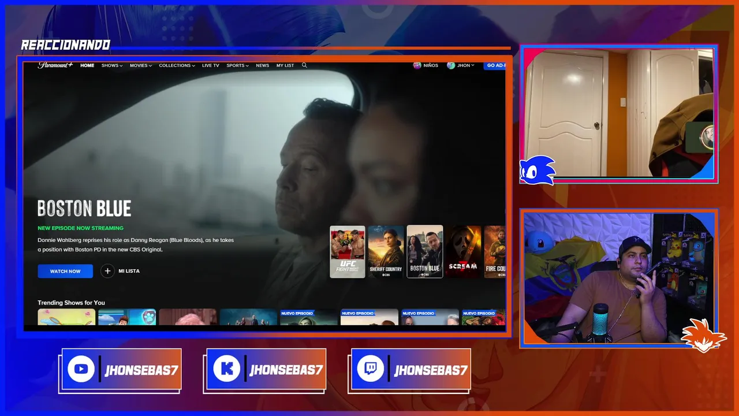Click the Reaccionando overlay title
This screenshot has height=416, width=739.
tap(65, 46)
